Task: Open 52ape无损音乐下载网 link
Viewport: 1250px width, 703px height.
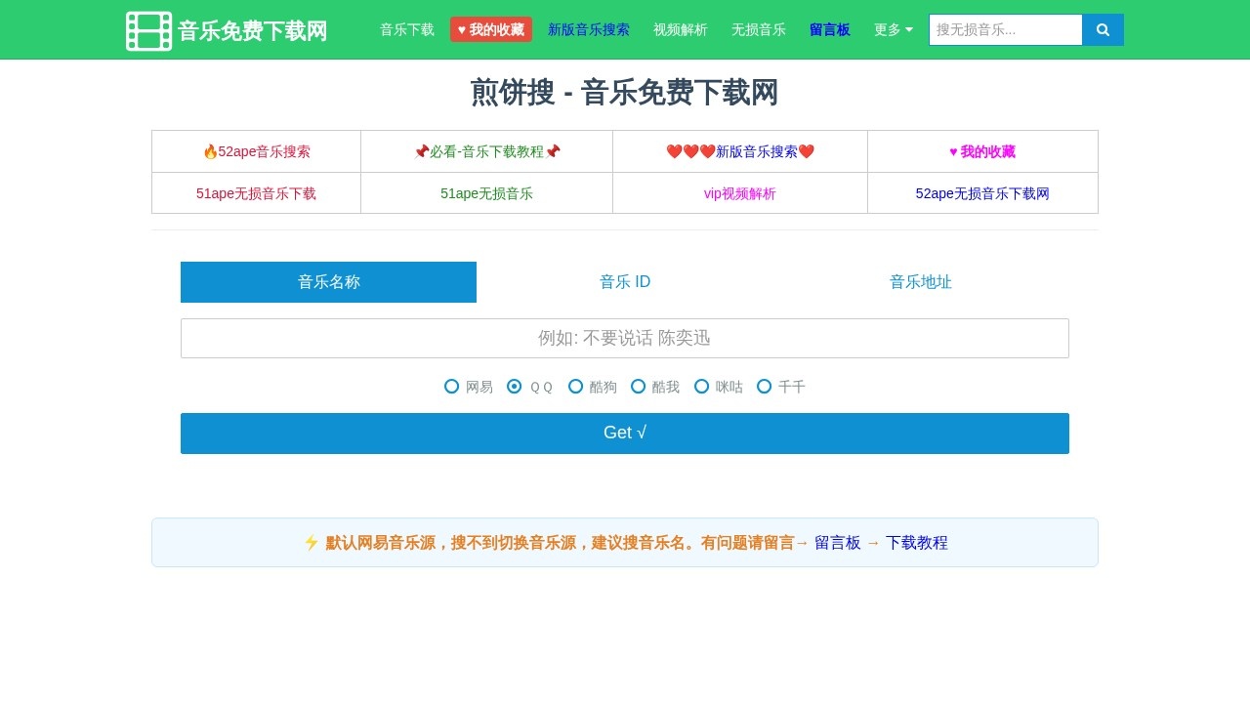Action: [982, 193]
